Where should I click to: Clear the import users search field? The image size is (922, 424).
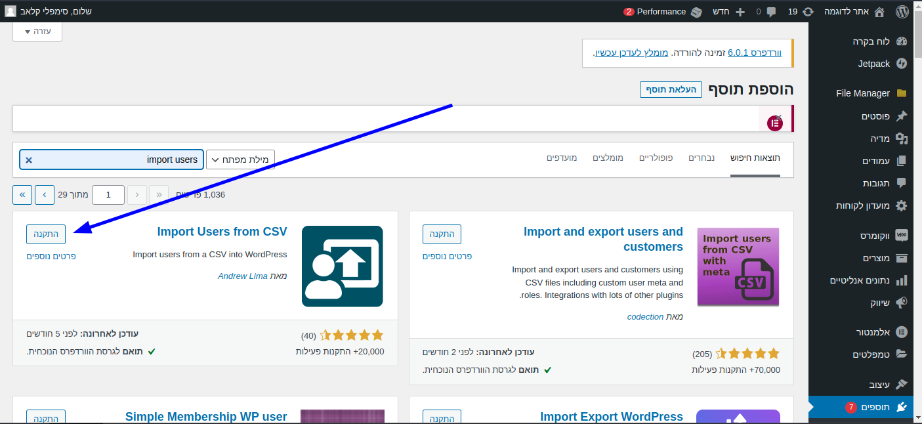[29, 159]
